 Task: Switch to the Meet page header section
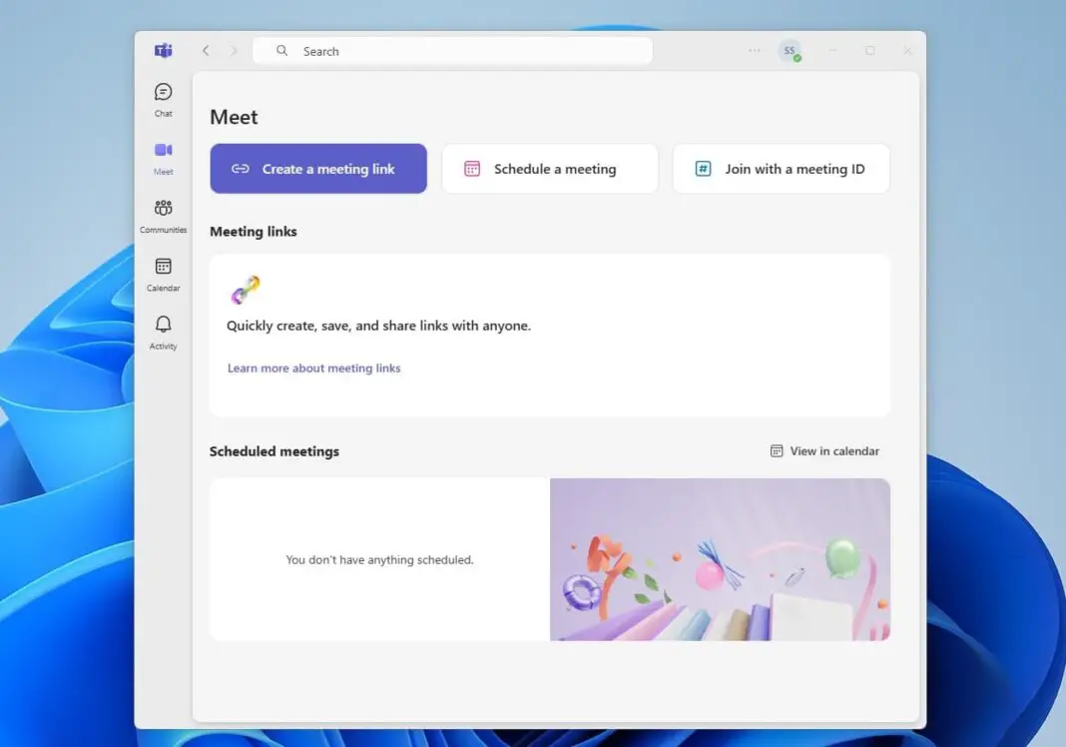click(233, 117)
